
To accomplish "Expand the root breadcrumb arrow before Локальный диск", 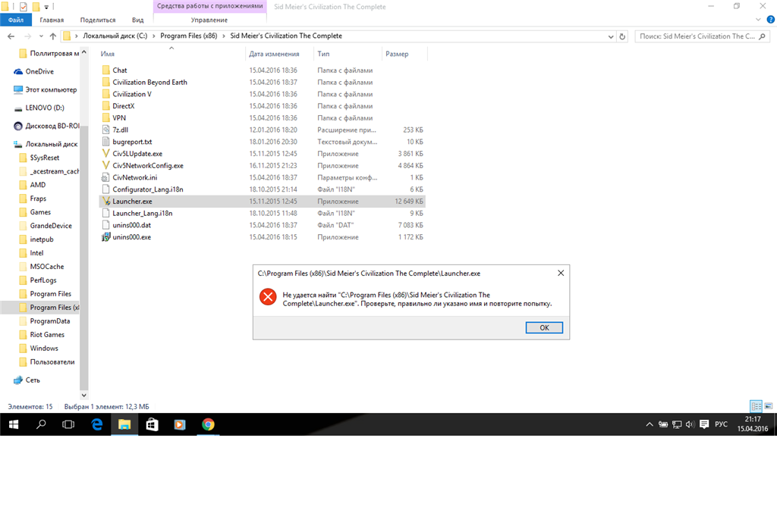I will tap(77, 36).
